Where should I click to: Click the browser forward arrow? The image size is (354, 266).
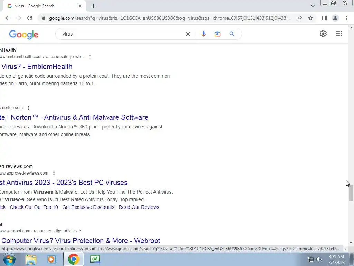[x=19, y=18]
